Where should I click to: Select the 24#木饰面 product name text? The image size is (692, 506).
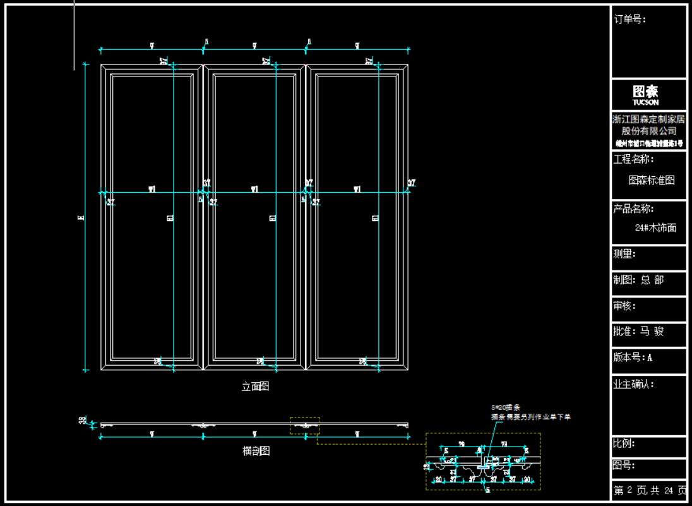click(x=655, y=228)
